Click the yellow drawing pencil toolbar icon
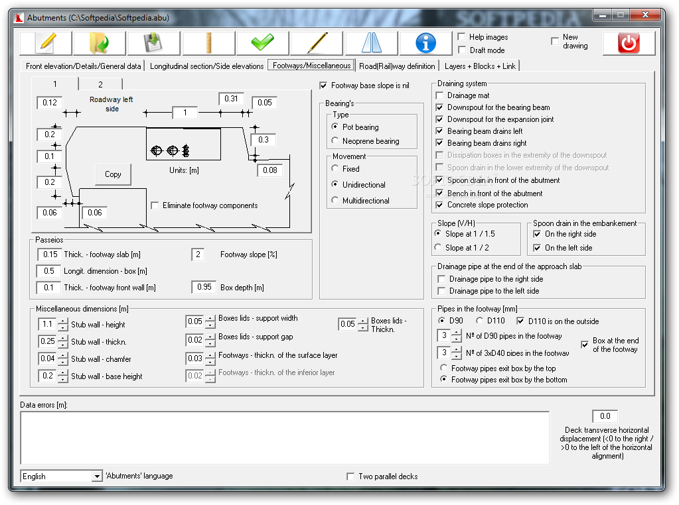This screenshot has height=505, width=679. [x=317, y=43]
